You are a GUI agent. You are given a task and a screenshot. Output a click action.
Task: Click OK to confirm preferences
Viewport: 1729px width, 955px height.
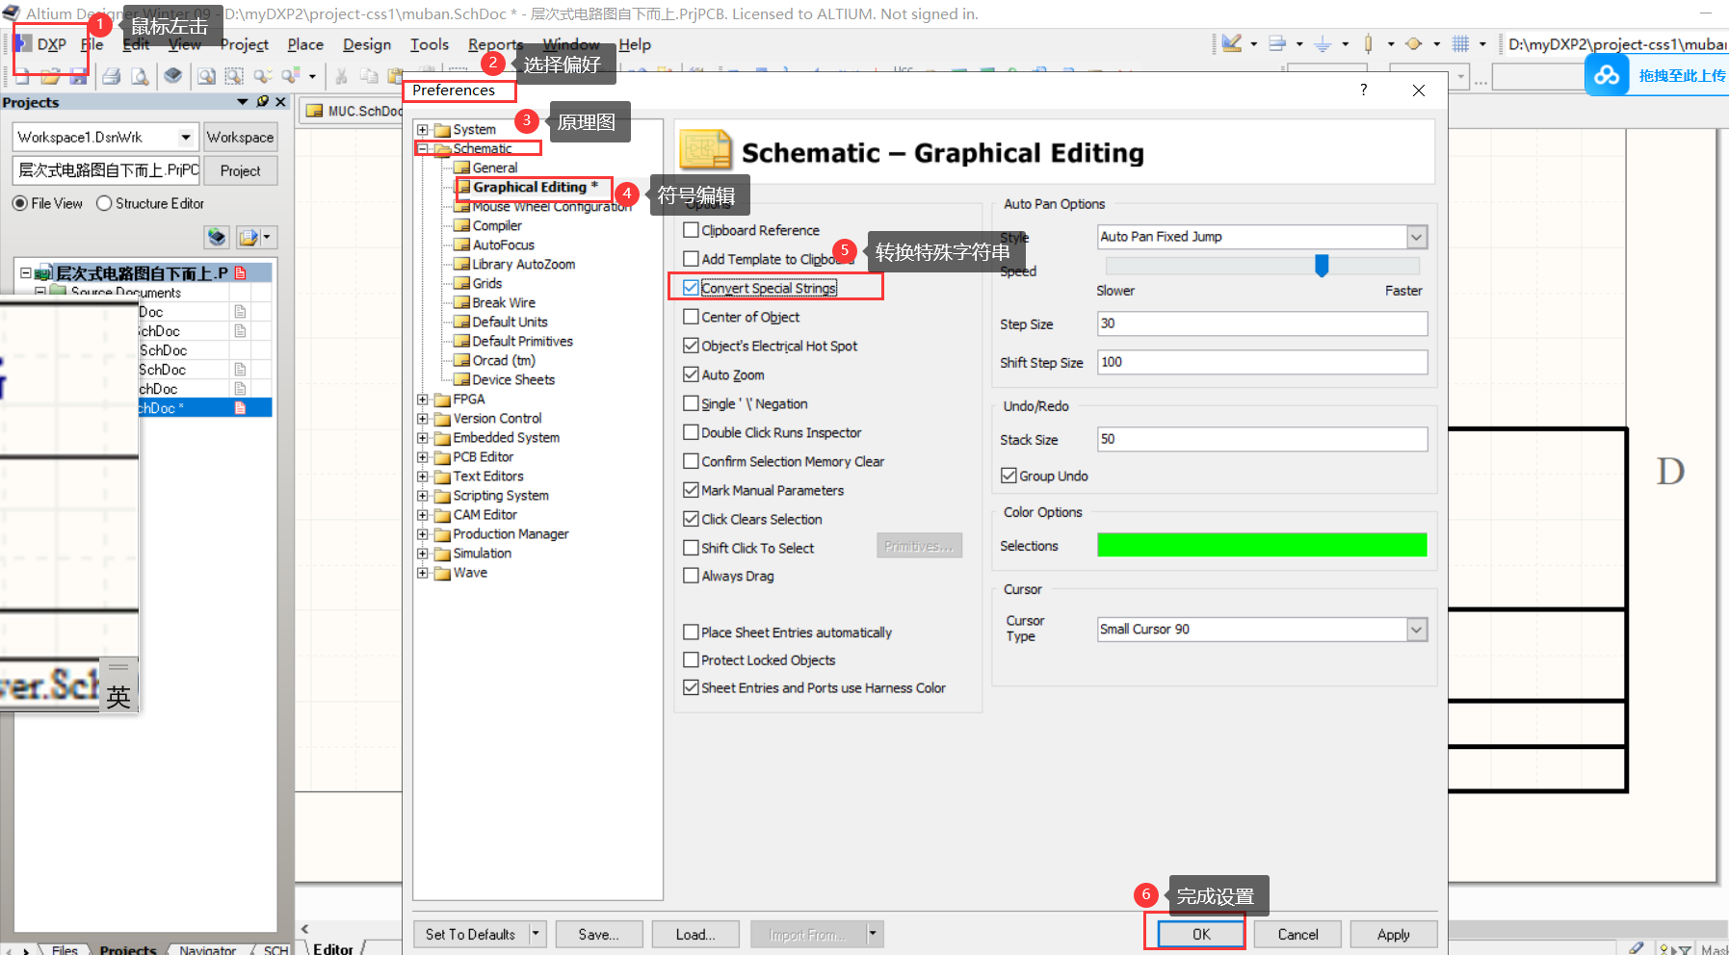coord(1201,934)
